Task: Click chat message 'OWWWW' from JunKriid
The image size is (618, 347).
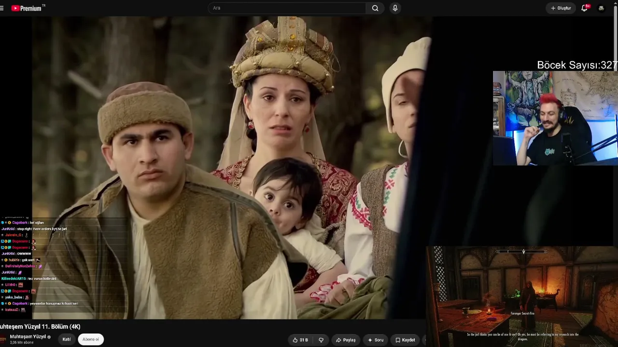Action: [x=24, y=254]
